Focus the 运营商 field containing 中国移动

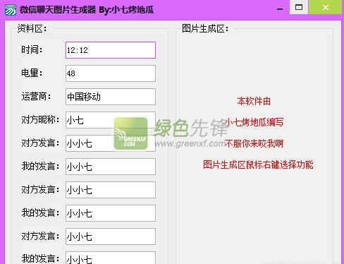pos(111,97)
